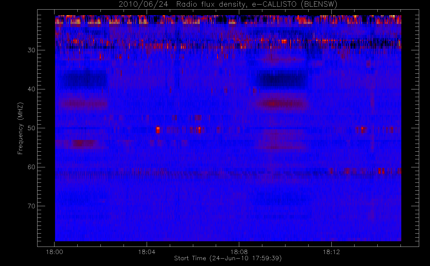Click the bright burst at 50 MHz after 18:04
430x266 pixels.
[x=158, y=130]
